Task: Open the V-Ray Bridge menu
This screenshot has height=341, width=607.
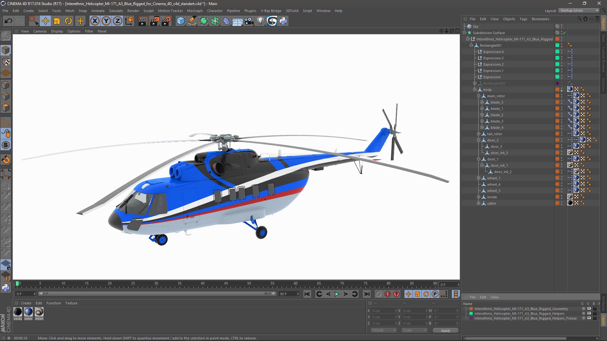Action: 271,11
